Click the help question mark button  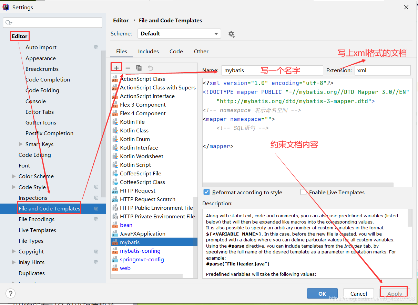coord(11,293)
